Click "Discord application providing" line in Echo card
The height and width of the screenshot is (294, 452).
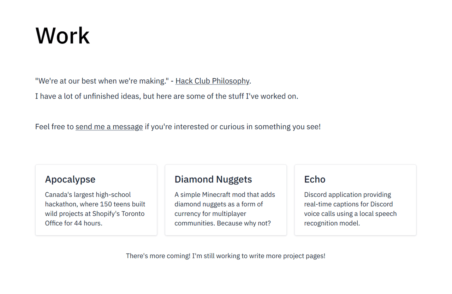pyautogui.click(x=347, y=194)
